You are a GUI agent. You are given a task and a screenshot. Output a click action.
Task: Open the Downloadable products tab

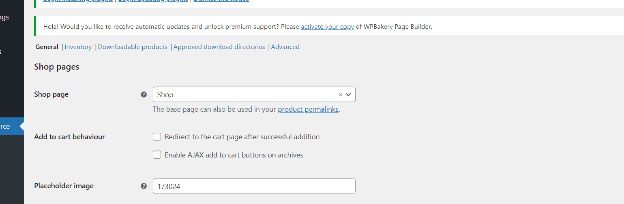[x=133, y=47]
